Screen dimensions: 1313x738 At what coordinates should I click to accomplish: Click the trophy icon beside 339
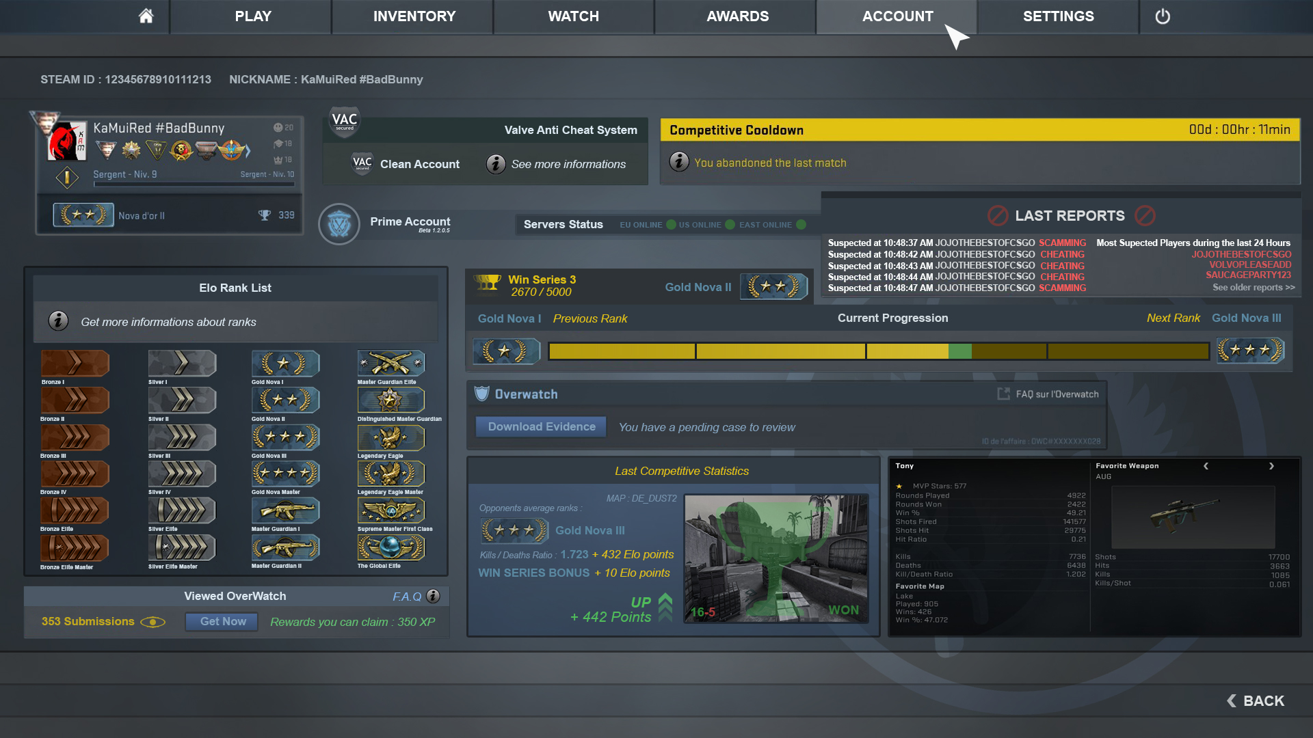click(265, 215)
